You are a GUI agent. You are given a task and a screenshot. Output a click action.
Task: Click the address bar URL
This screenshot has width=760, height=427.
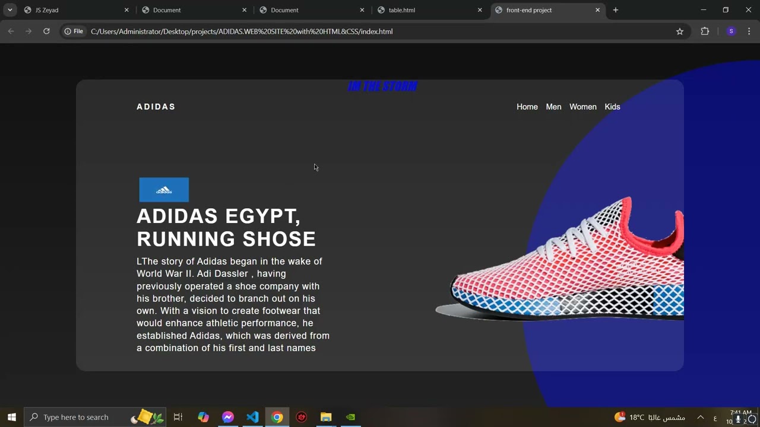point(242,31)
